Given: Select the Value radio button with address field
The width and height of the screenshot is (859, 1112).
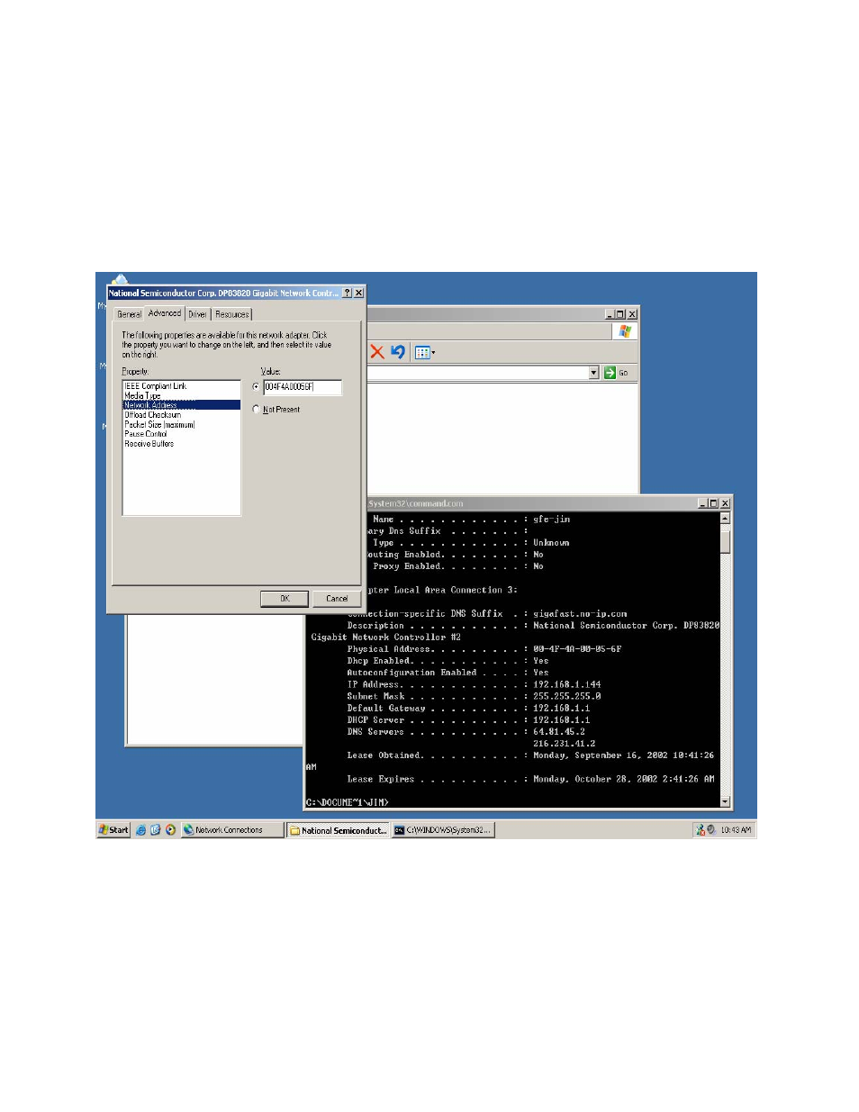Looking at the screenshot, I should point(256,387).
